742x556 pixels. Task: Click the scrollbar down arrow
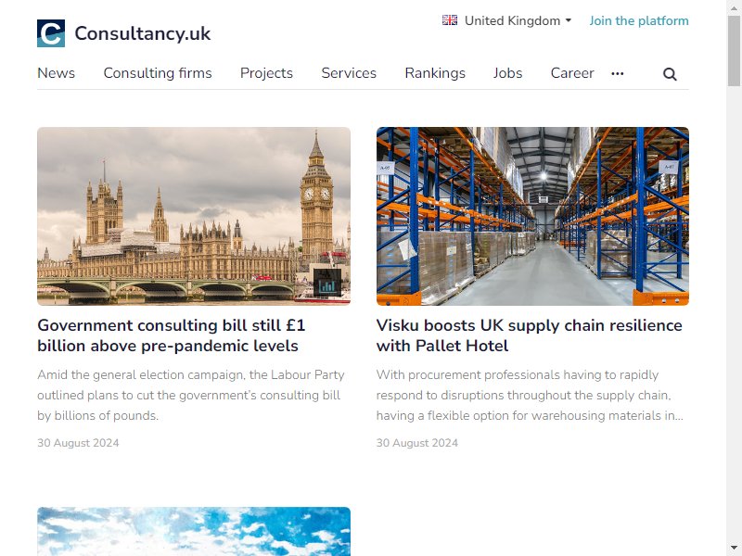pos(734,548)
